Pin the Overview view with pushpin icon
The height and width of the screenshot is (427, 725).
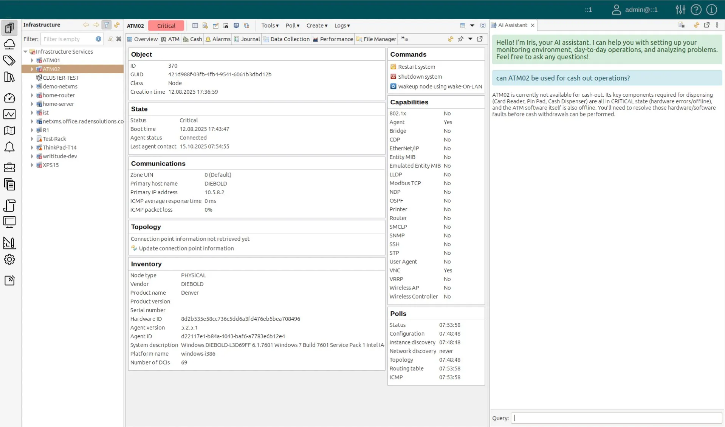pos(460,39)
